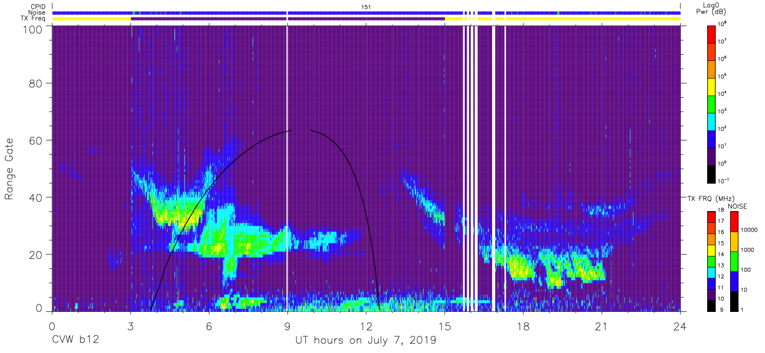Click the y-axis tick label 20
The width and height of the screenshot is (765, 353).
(x=35, y=254)
